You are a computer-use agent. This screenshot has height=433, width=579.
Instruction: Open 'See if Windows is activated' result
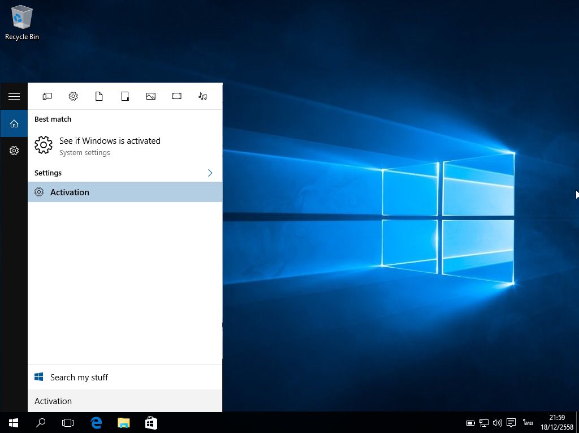pos(125,145)
